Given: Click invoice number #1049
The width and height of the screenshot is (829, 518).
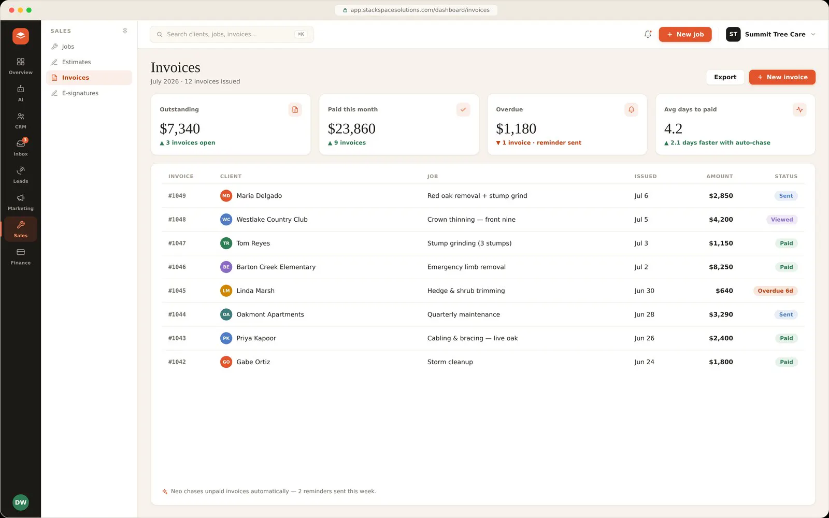Looking at the screenshot, I should [x=177, y=196].
